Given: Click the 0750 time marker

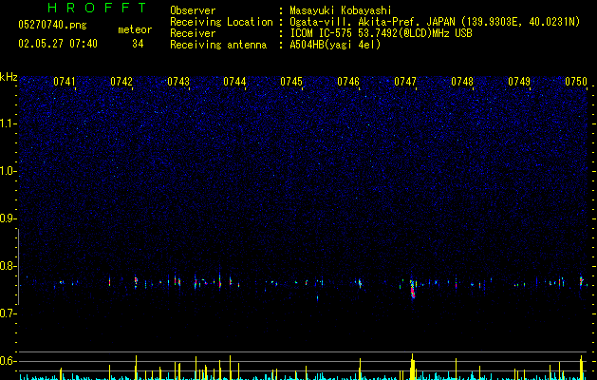Looking at the screenshot, I should point(576,82).
